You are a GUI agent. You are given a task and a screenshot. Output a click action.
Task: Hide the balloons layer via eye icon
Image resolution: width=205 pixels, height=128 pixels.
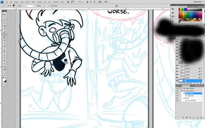tap(177, 69)
